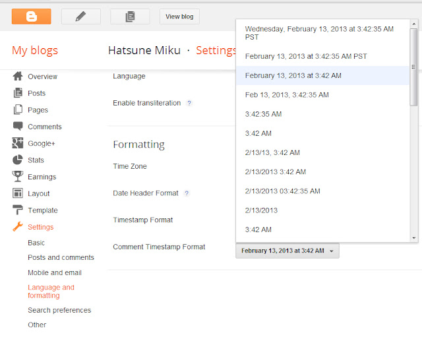Open post list via documents icon
The height and width of the screenshot is (341, 422).
pos(130,16)
